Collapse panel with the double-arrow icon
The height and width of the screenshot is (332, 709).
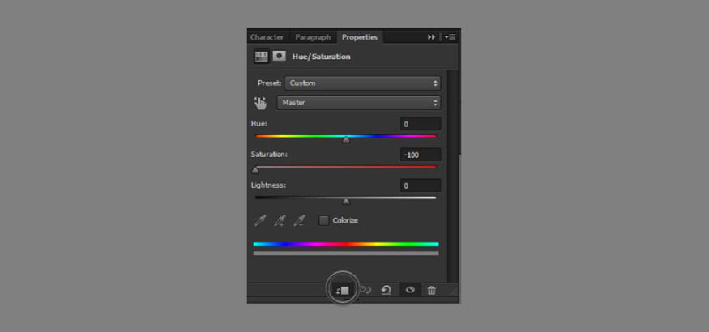[431, 37]
